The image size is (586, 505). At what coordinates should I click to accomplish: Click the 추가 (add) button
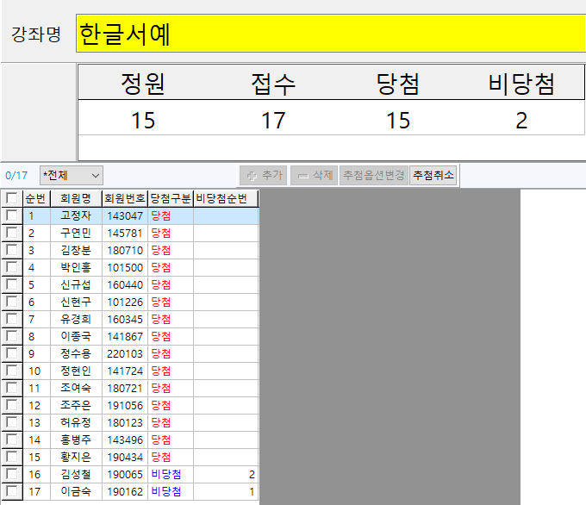[x=264, y=175]
